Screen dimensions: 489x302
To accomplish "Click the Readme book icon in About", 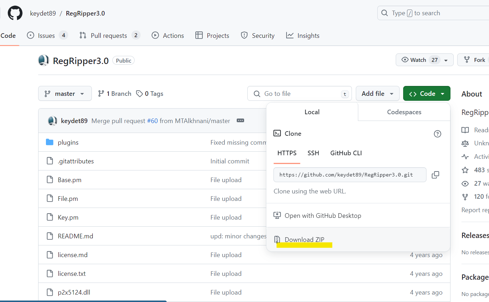I will pos(465,130).
